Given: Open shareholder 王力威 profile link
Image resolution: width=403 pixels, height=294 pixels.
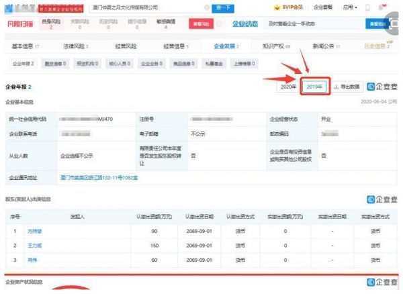Looking at the screenshot, I should pyautogui.click(x=35, y=244).
